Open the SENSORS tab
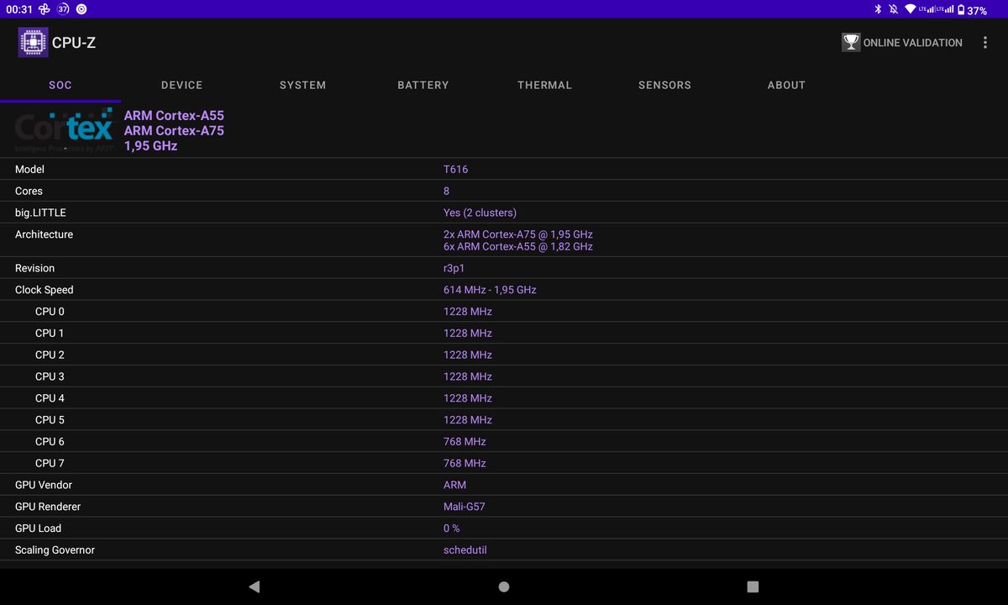 (x=664, y=85)
